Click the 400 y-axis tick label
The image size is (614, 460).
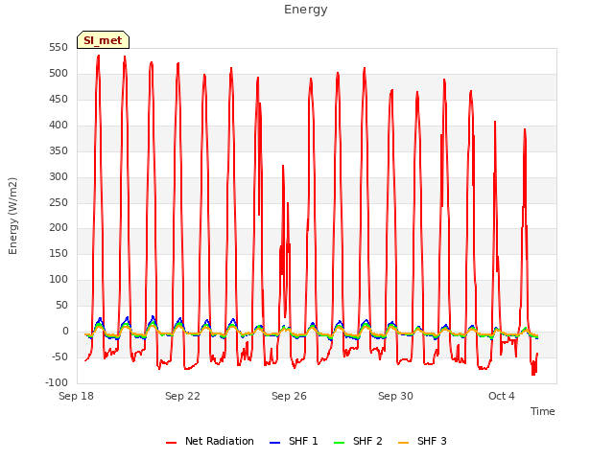(x=59, y=126)
